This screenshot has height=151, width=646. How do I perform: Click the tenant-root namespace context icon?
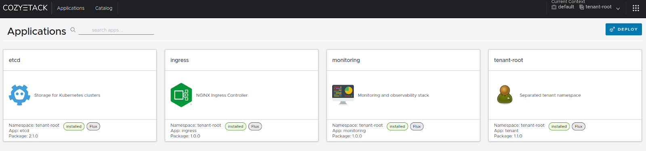(x=581, y=7)
